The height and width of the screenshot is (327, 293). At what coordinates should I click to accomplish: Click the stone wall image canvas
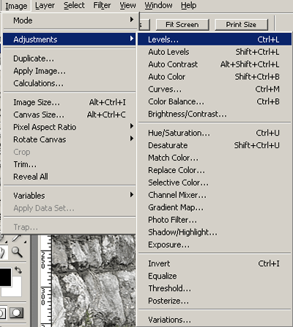point(94,281)
